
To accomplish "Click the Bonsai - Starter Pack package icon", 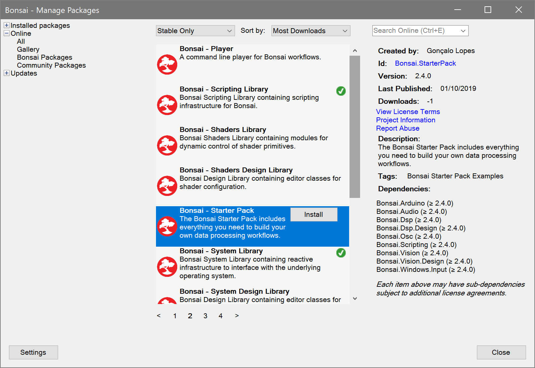I will pyautogui.click(x=167, y=226).
